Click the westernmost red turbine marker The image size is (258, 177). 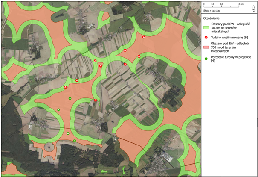[x=65, y=87]
